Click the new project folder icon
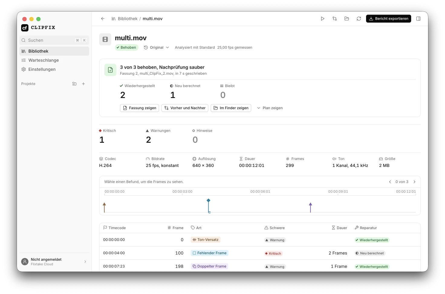This screenshot has height=294, width=445. pos(74,84)
